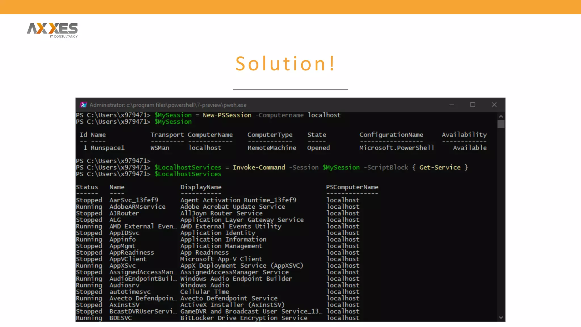Click the Runspace1 session name

coord(108,148)
